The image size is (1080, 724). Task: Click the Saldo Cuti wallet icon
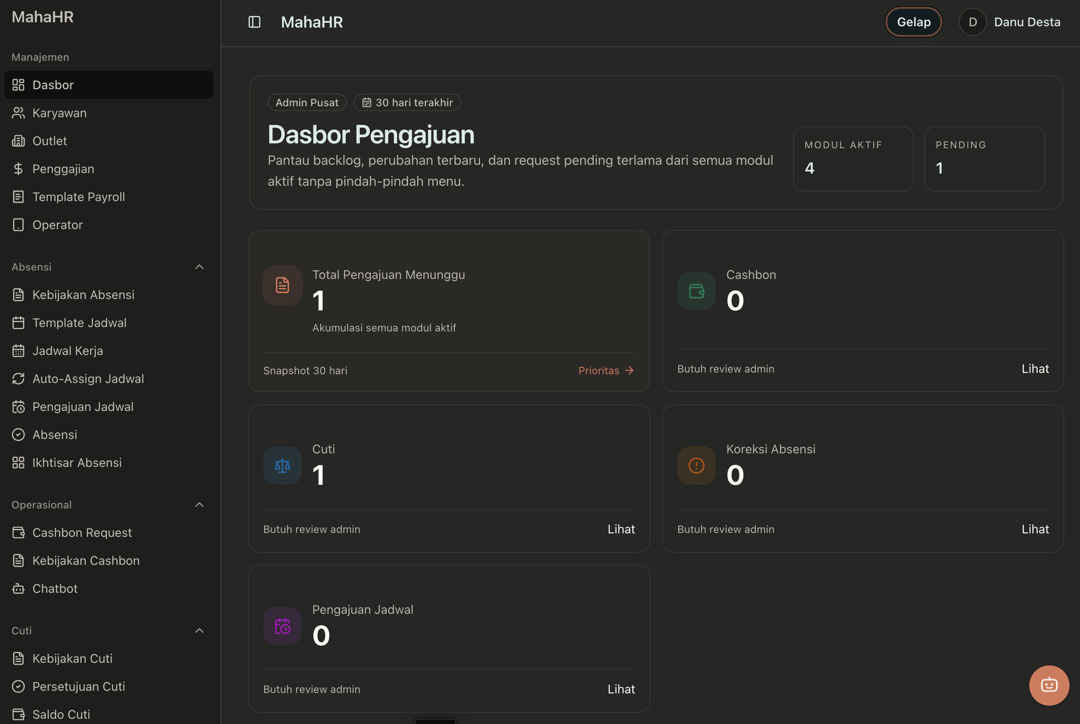tap(18, 714)
